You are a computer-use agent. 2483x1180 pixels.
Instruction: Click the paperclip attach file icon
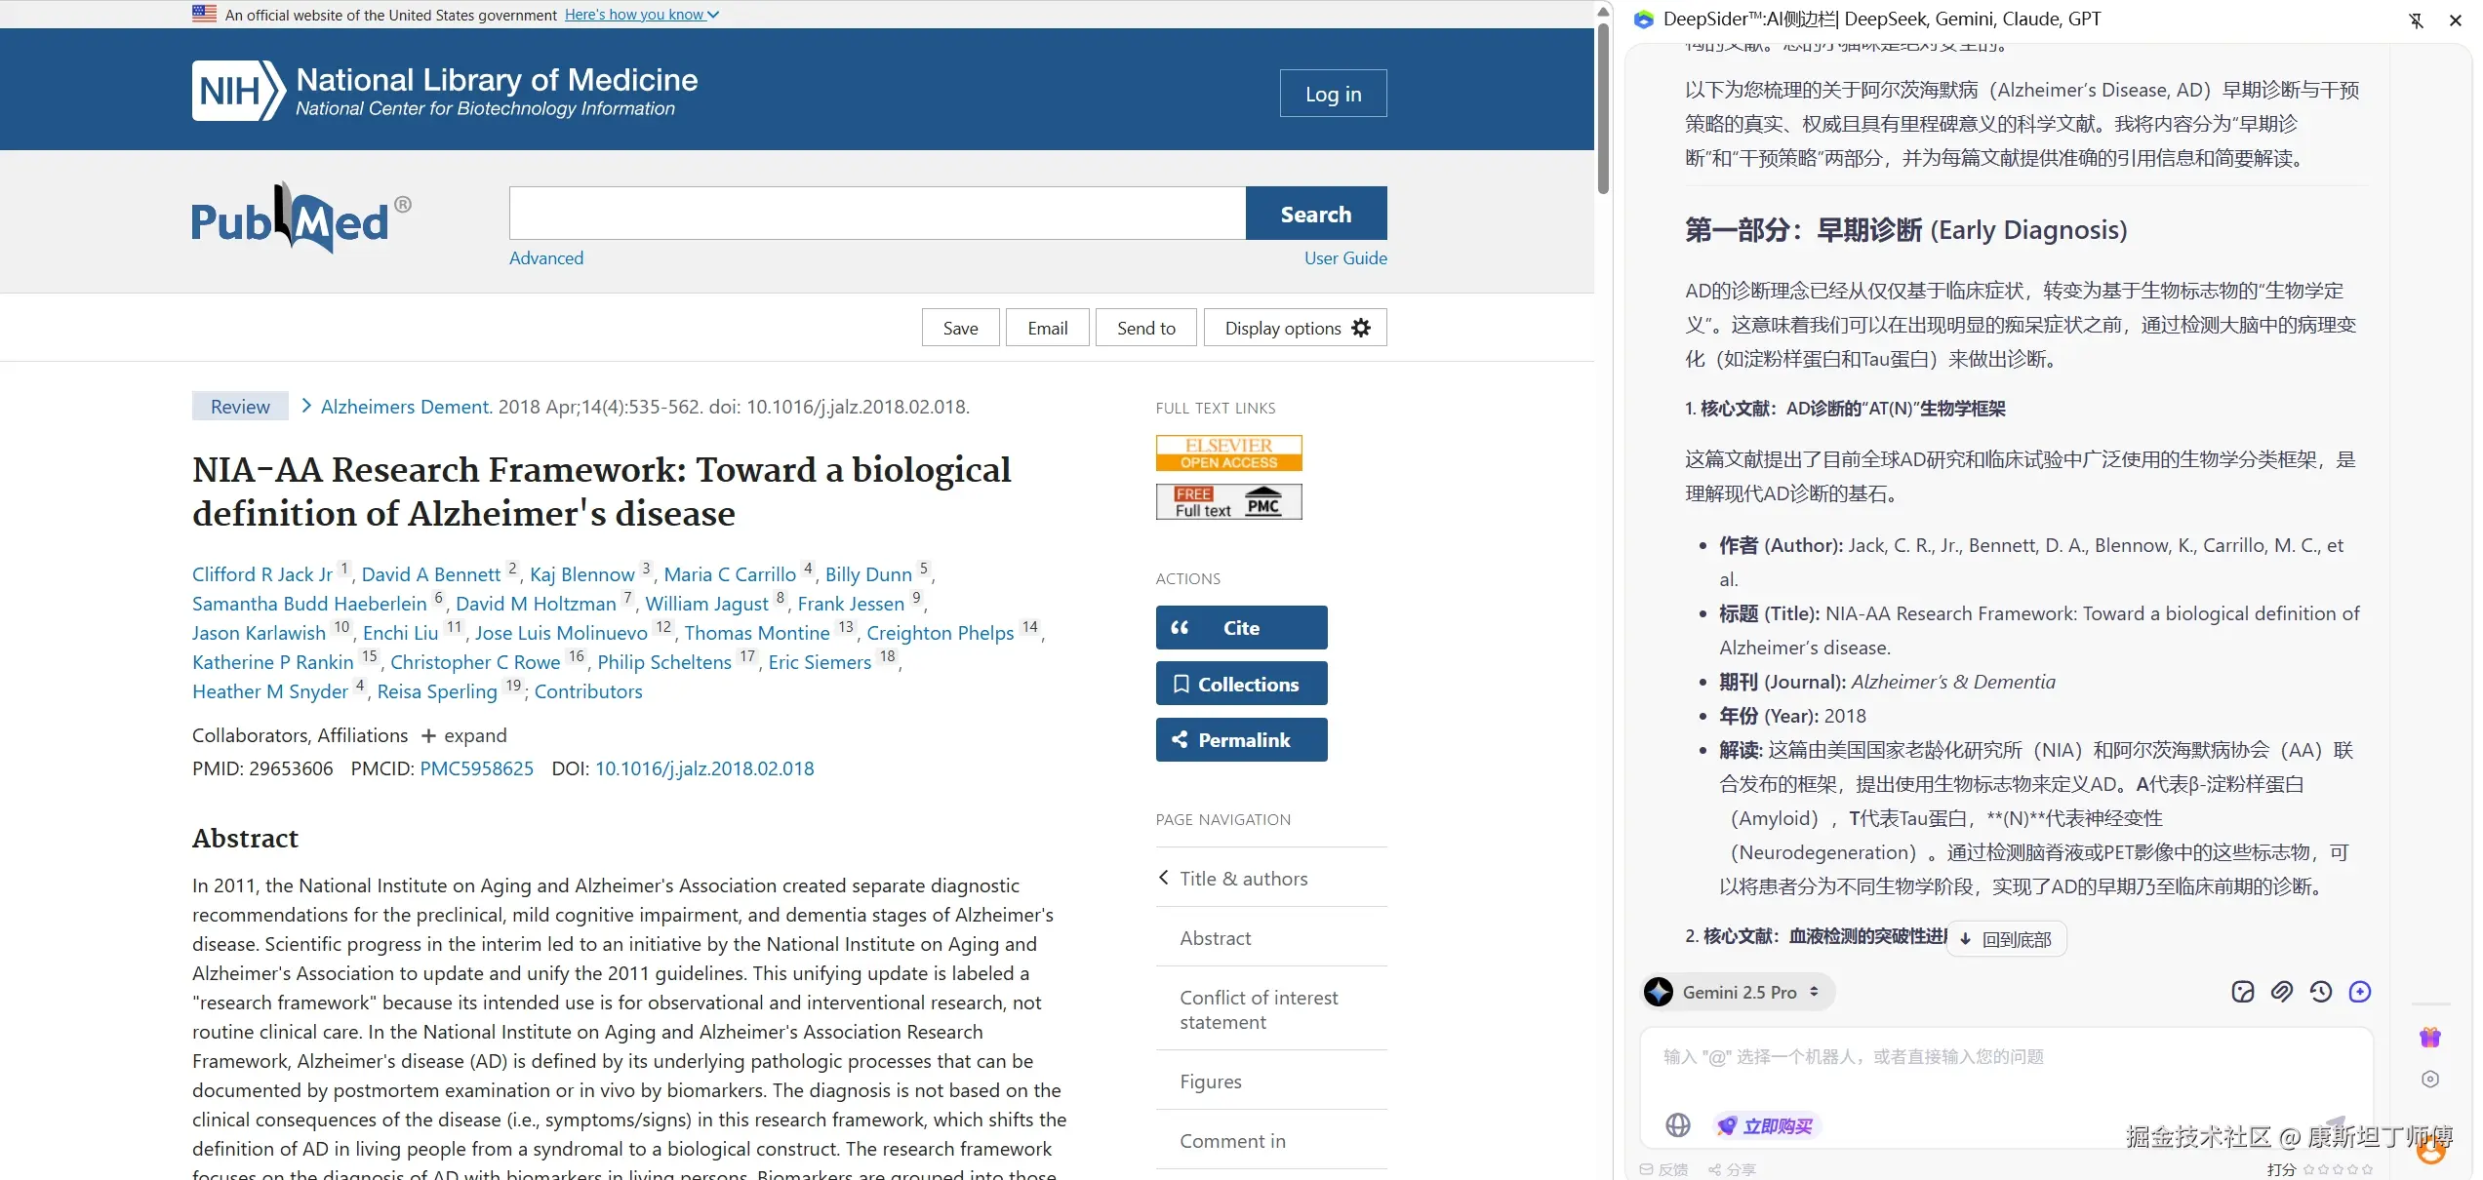click(x=2281, y=992)
